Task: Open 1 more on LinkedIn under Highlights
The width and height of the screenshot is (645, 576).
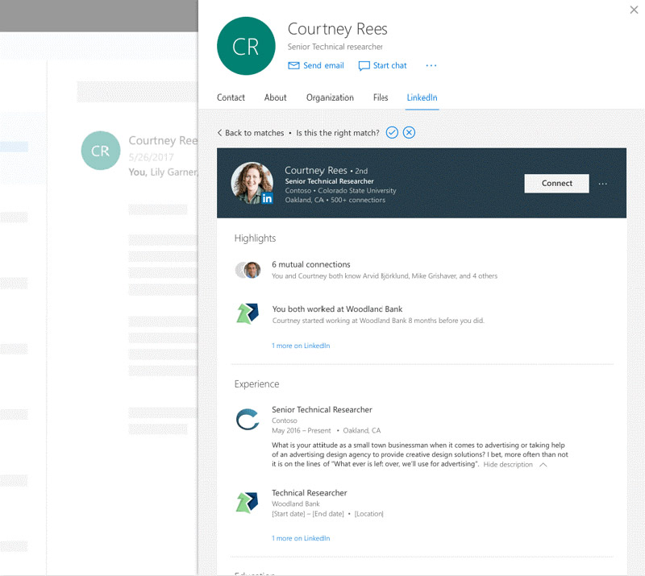Action: point(301,346)
